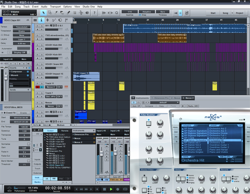Screen dimensions: 250x194
Task: Click the Play button in transport
Action: pos(111,189)
